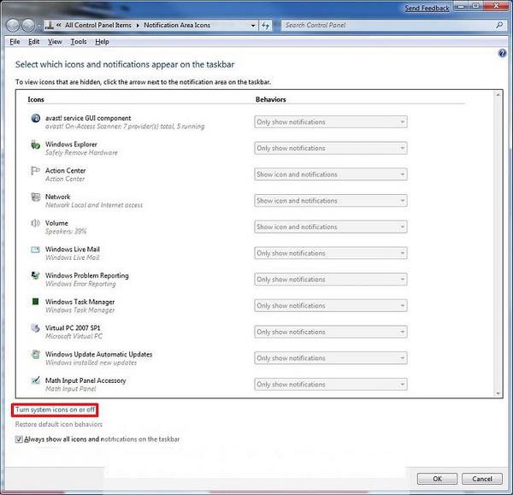
Task: Click the Action Center flag icon
Action: pyautogui.click(x=35, y=170)
